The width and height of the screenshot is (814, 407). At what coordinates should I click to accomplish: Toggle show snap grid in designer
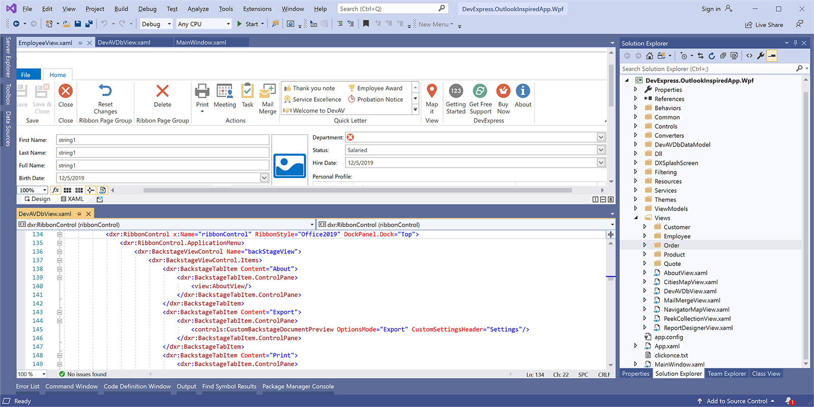click(x=67, y=190)
